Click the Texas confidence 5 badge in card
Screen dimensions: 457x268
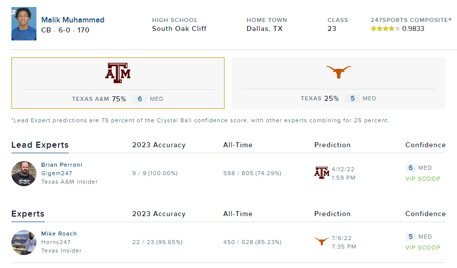tap(352, 98)
